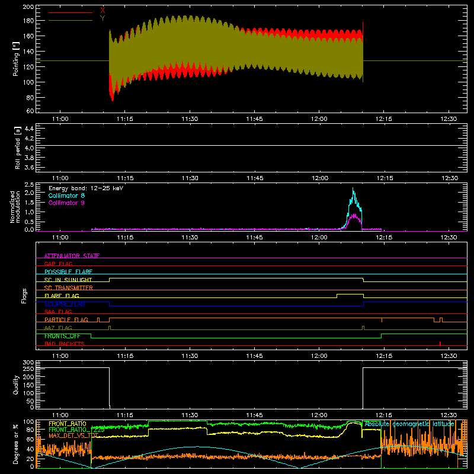Click the Roll period axis title
This screenshot has width=474, height=474.
[18, 148]
